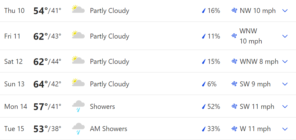Click the Fri 11 partly cloudy icon

point(78,35)
